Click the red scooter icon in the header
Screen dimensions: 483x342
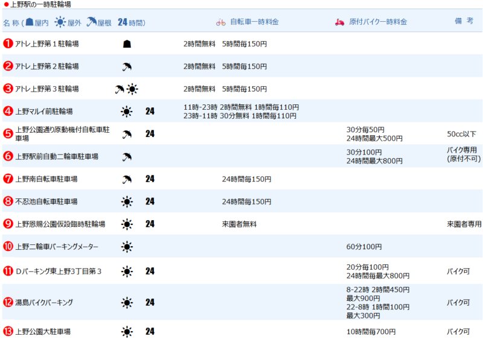(x=339, y=22)
